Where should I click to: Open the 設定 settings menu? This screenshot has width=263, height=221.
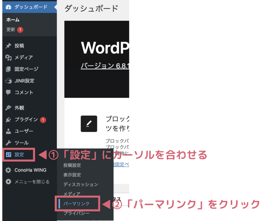coord(19,155)
